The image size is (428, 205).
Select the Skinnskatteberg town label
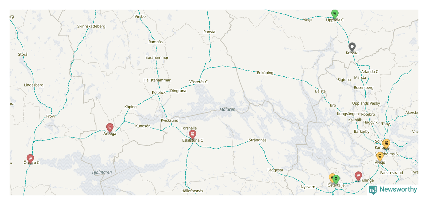[x=91, y=26]
